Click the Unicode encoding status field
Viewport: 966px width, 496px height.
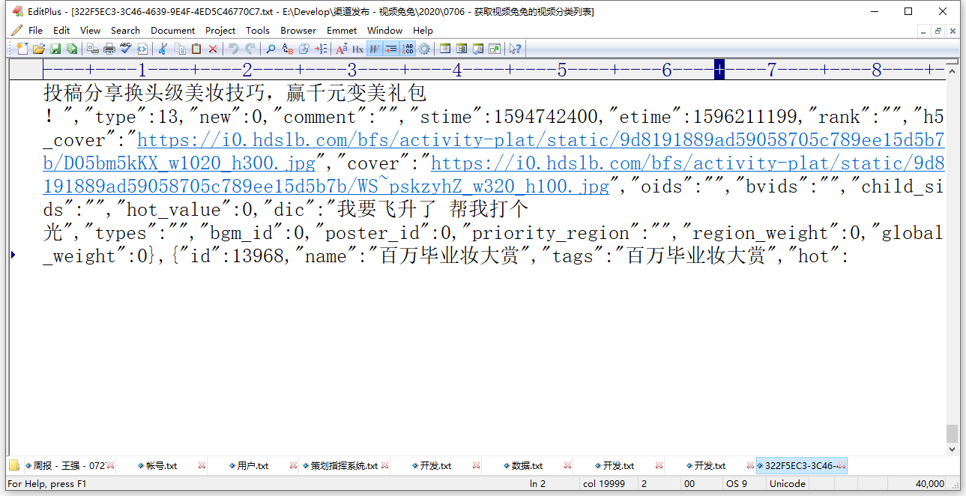[x=787, y=483]
